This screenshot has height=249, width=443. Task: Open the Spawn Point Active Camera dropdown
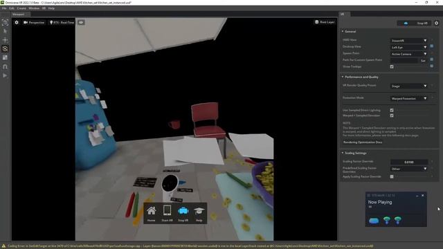click(409, 54)
